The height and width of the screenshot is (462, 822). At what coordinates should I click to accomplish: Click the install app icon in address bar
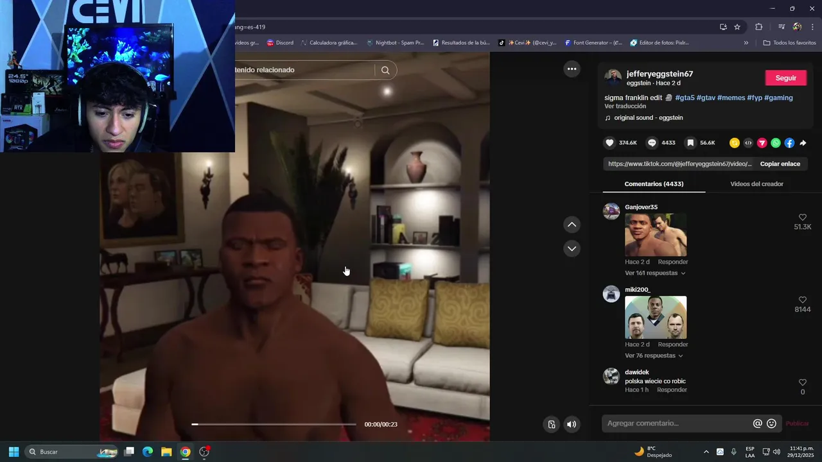click(723, 27)
